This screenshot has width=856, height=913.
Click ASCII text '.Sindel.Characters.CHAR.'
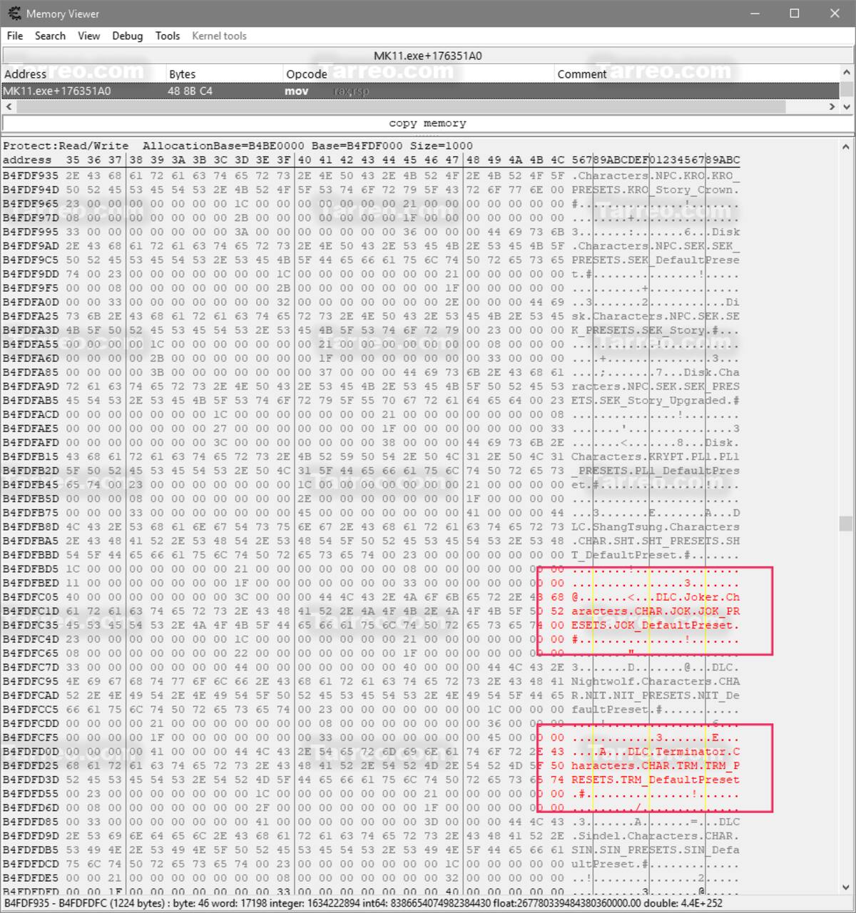(656, 836)
